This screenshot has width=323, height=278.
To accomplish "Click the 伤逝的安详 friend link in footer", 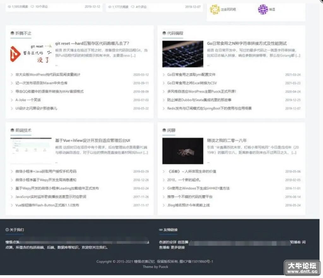I will (167, 242).
